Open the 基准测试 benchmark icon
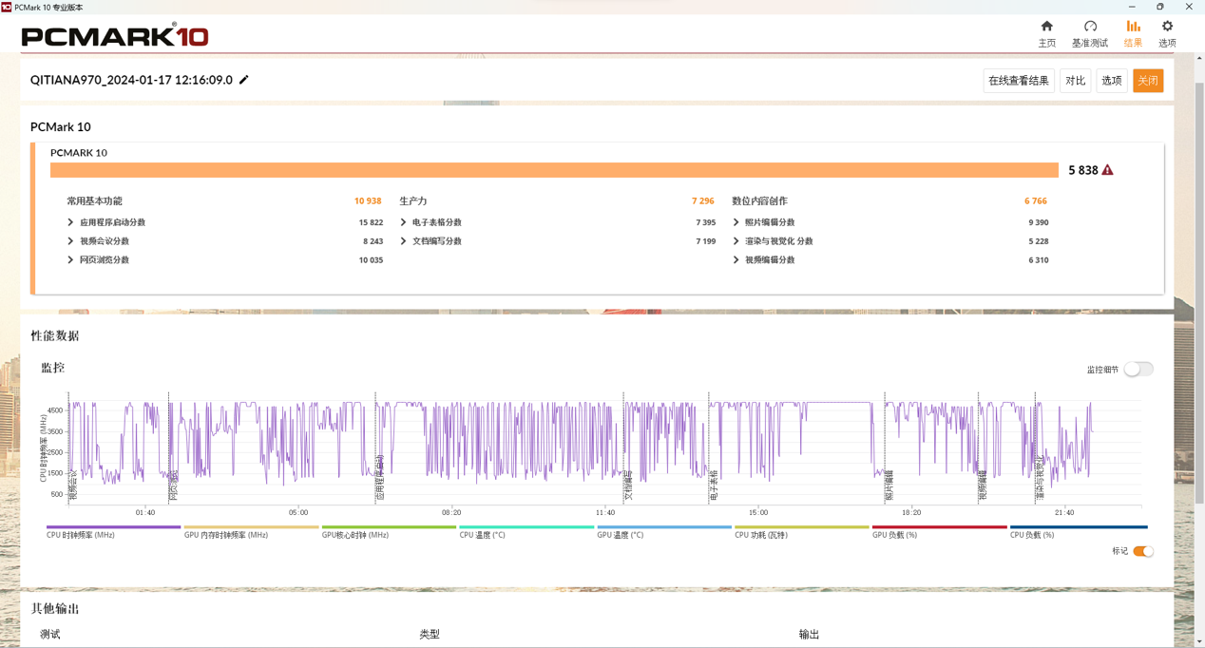The image size is (1205, 648). click(1090, 27)
